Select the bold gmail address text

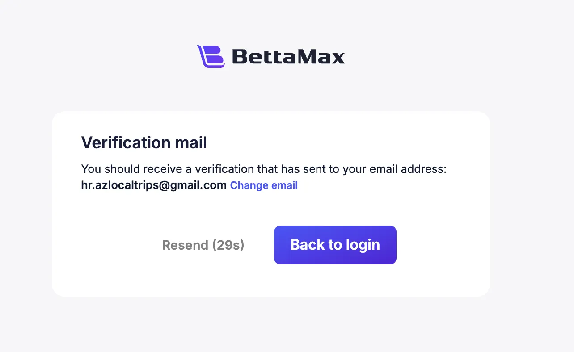(x=154, y=185)
